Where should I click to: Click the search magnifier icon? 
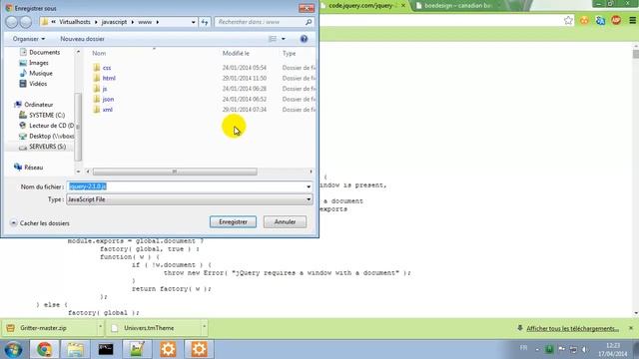[309, 22]
